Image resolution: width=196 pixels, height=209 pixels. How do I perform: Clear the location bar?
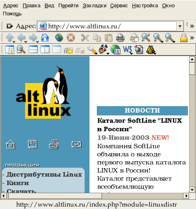coord(10,26)
